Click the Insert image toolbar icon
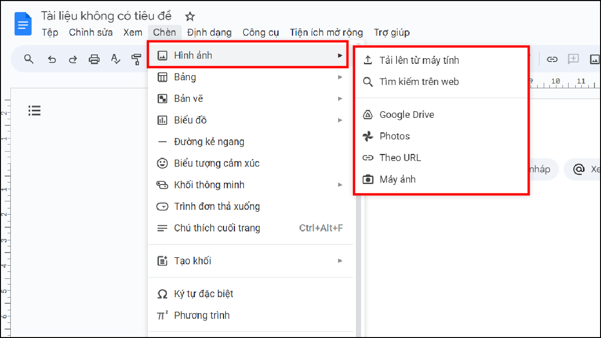Screen dimensions: 601x338 pos(594,59)
